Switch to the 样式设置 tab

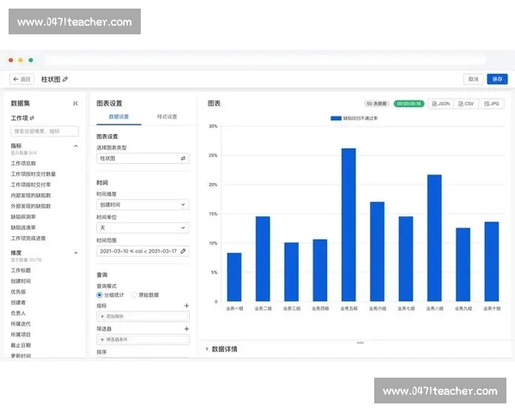[167, 116]
